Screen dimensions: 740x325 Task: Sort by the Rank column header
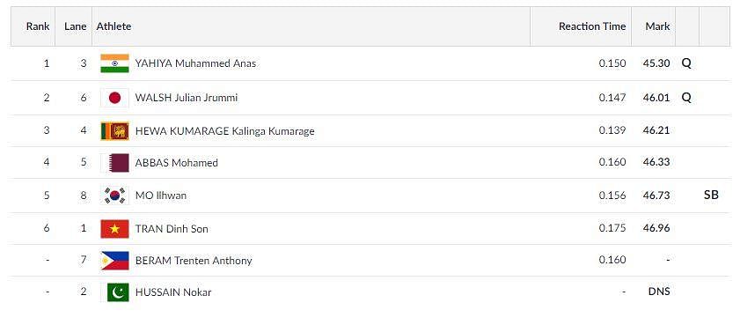pos(38,26)
